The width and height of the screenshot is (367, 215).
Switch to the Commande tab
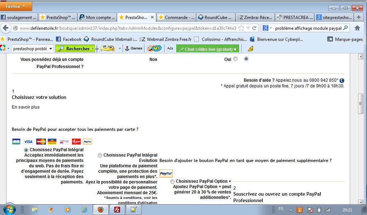point(176,17)
